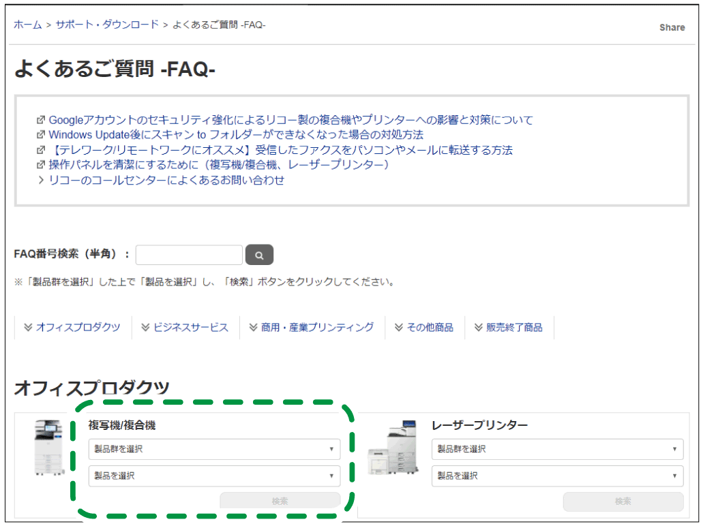Open 製品を選択 dropdown under 複写機/複合機
The width and height of the screenshot is (701, 526).
214,476
